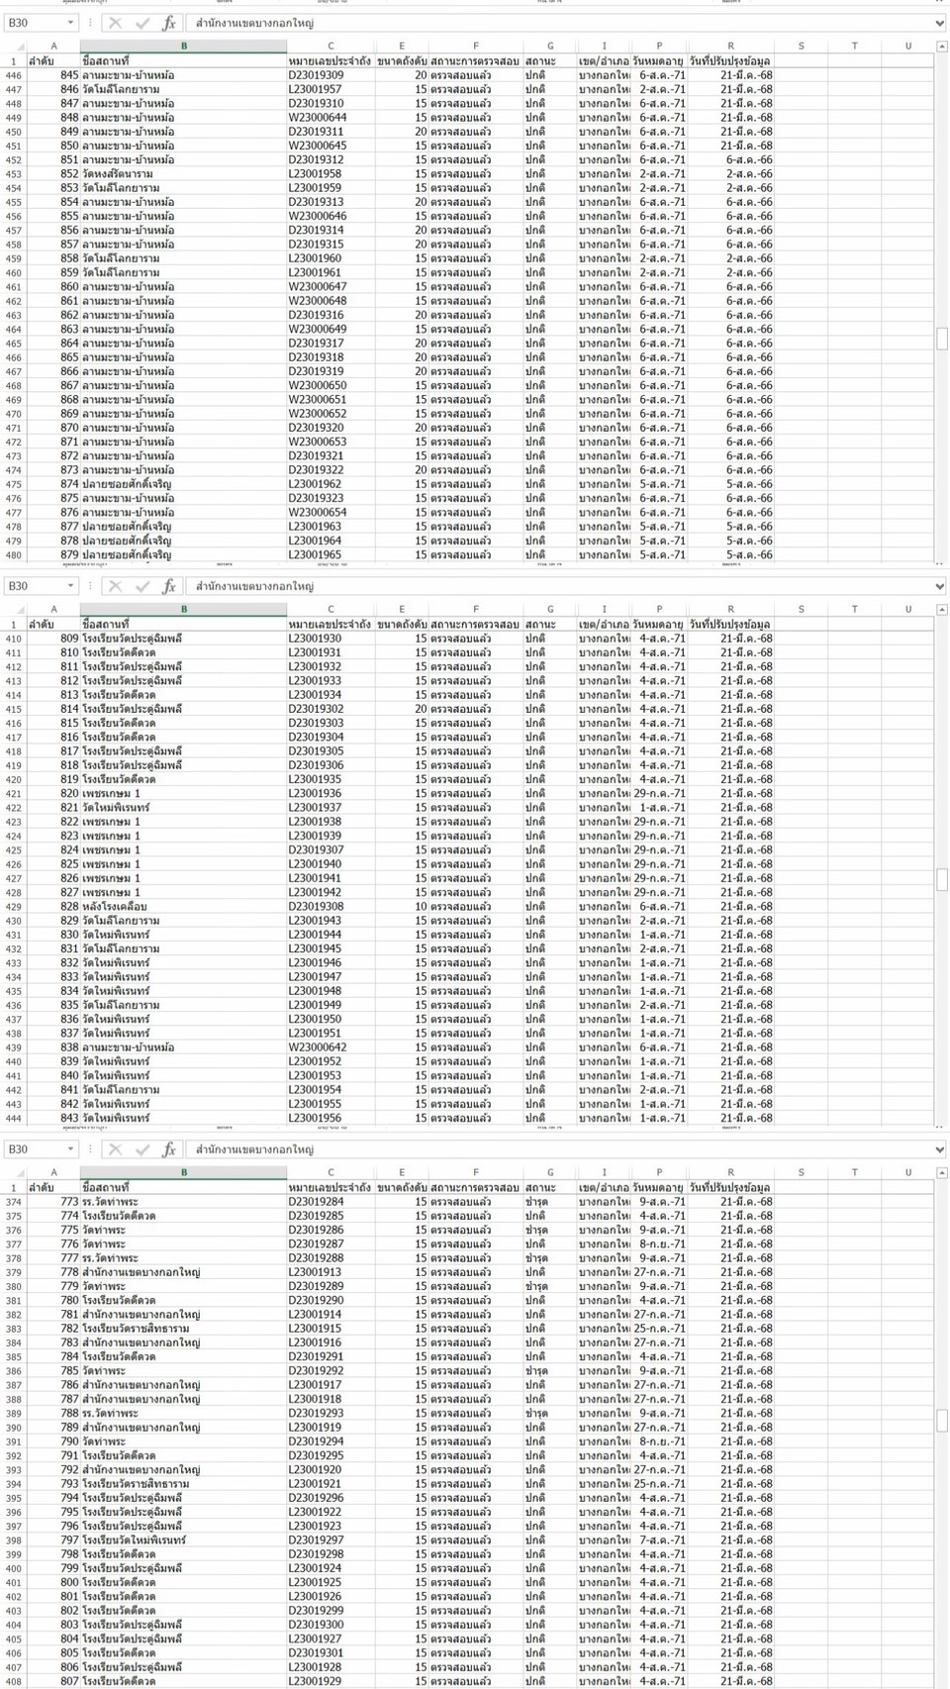Select column B header in top spreadsheet

[x=183, y=46]
